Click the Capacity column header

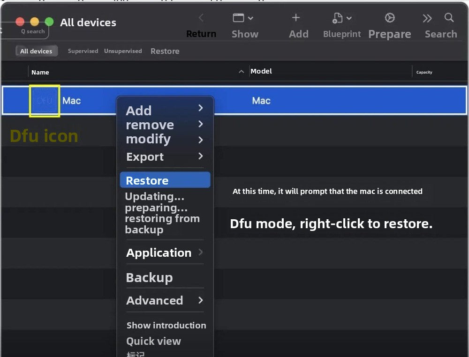tap(424, 72)
